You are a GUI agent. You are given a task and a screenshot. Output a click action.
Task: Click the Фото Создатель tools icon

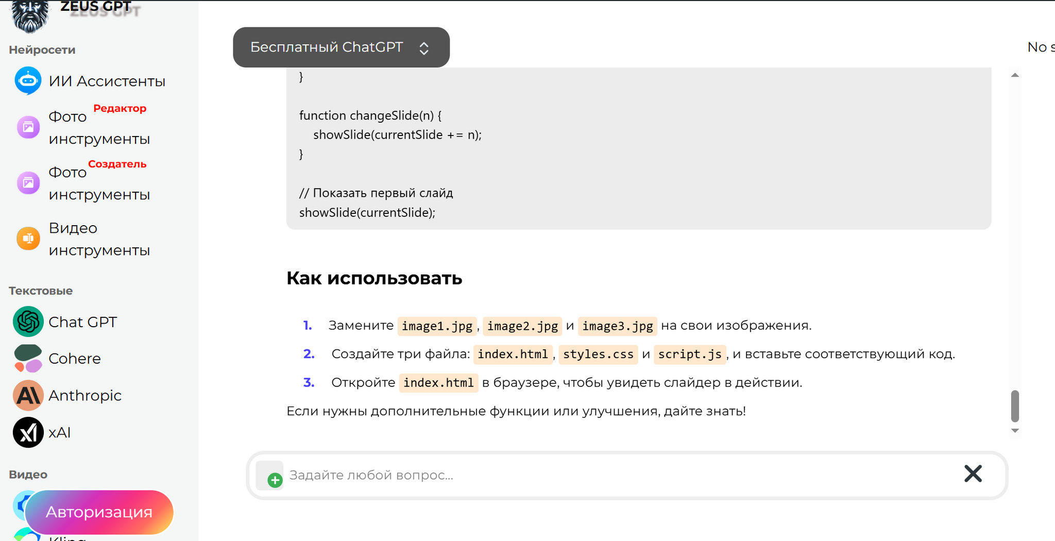(x=28, y=183)
